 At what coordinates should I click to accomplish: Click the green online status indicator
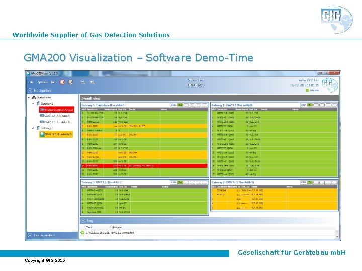tap(307, 90)
